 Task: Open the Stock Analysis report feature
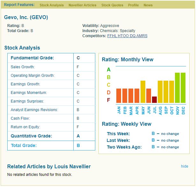point(52,5)
